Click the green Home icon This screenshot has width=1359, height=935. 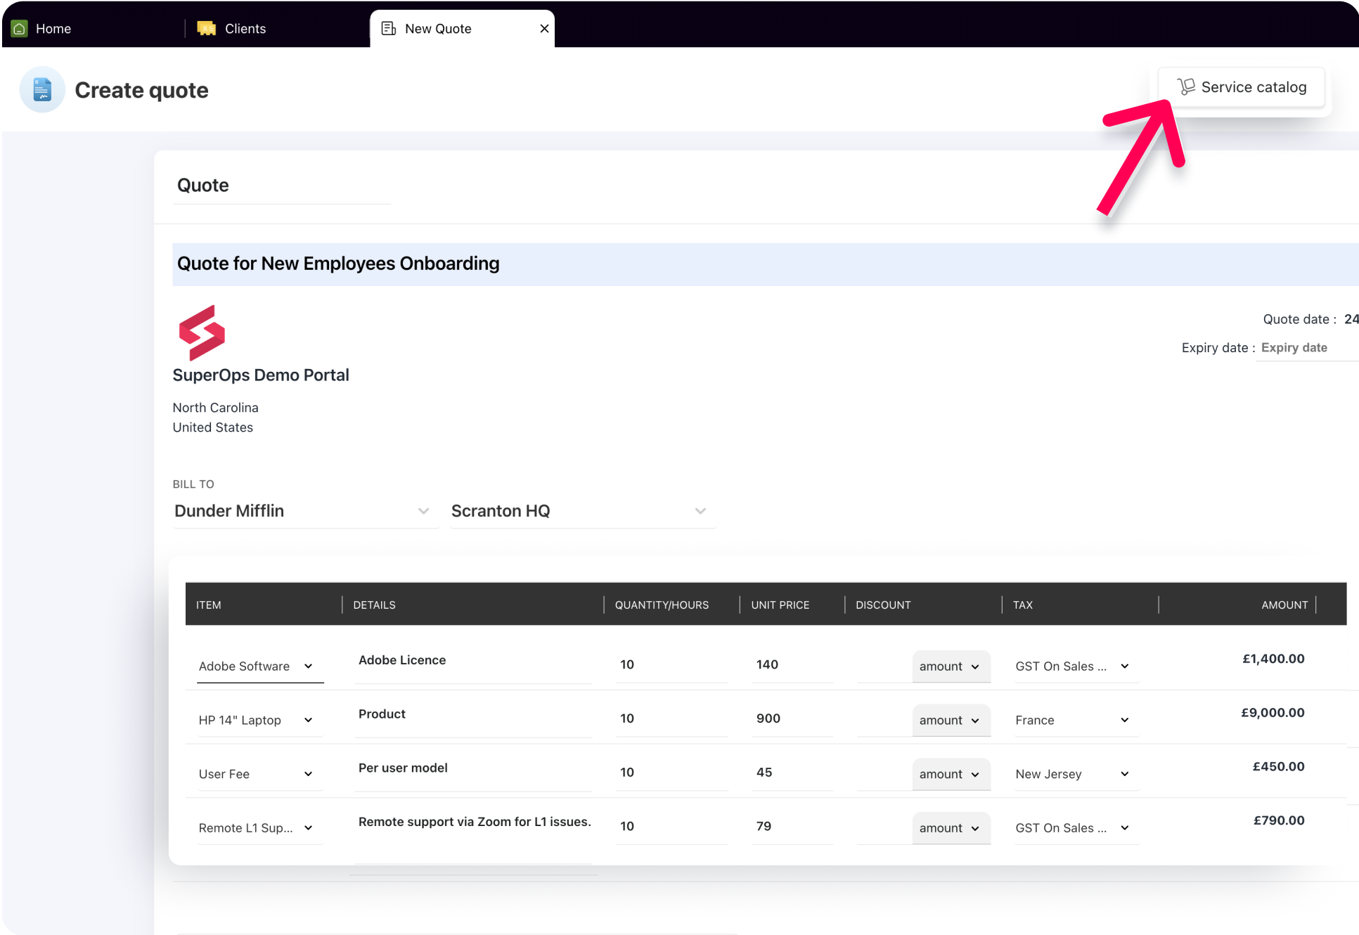point(19,28)
